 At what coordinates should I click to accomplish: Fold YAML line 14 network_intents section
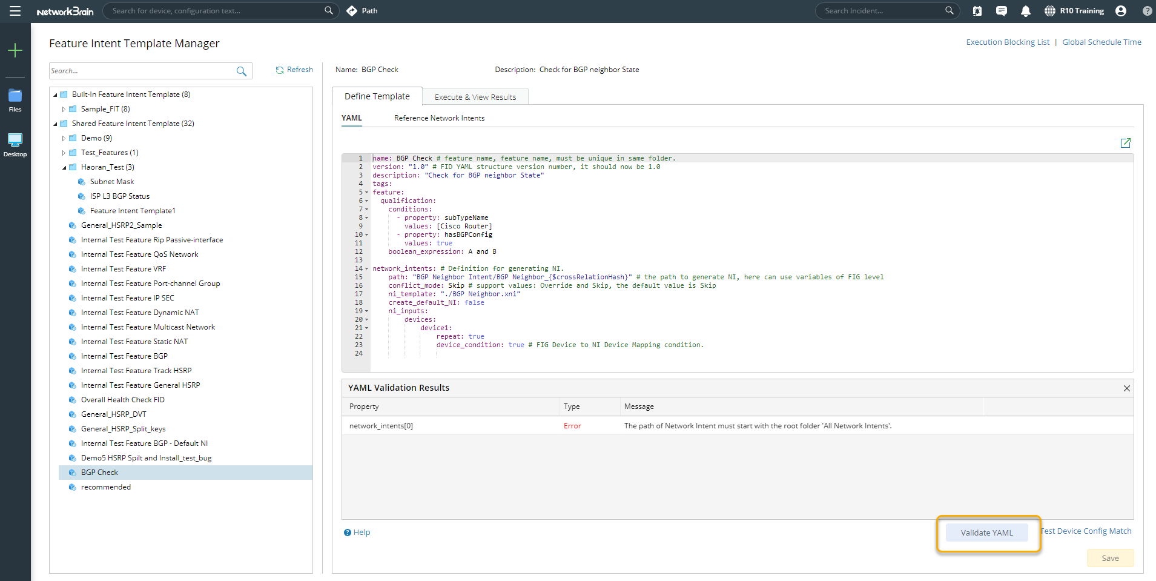pos(366,269)
